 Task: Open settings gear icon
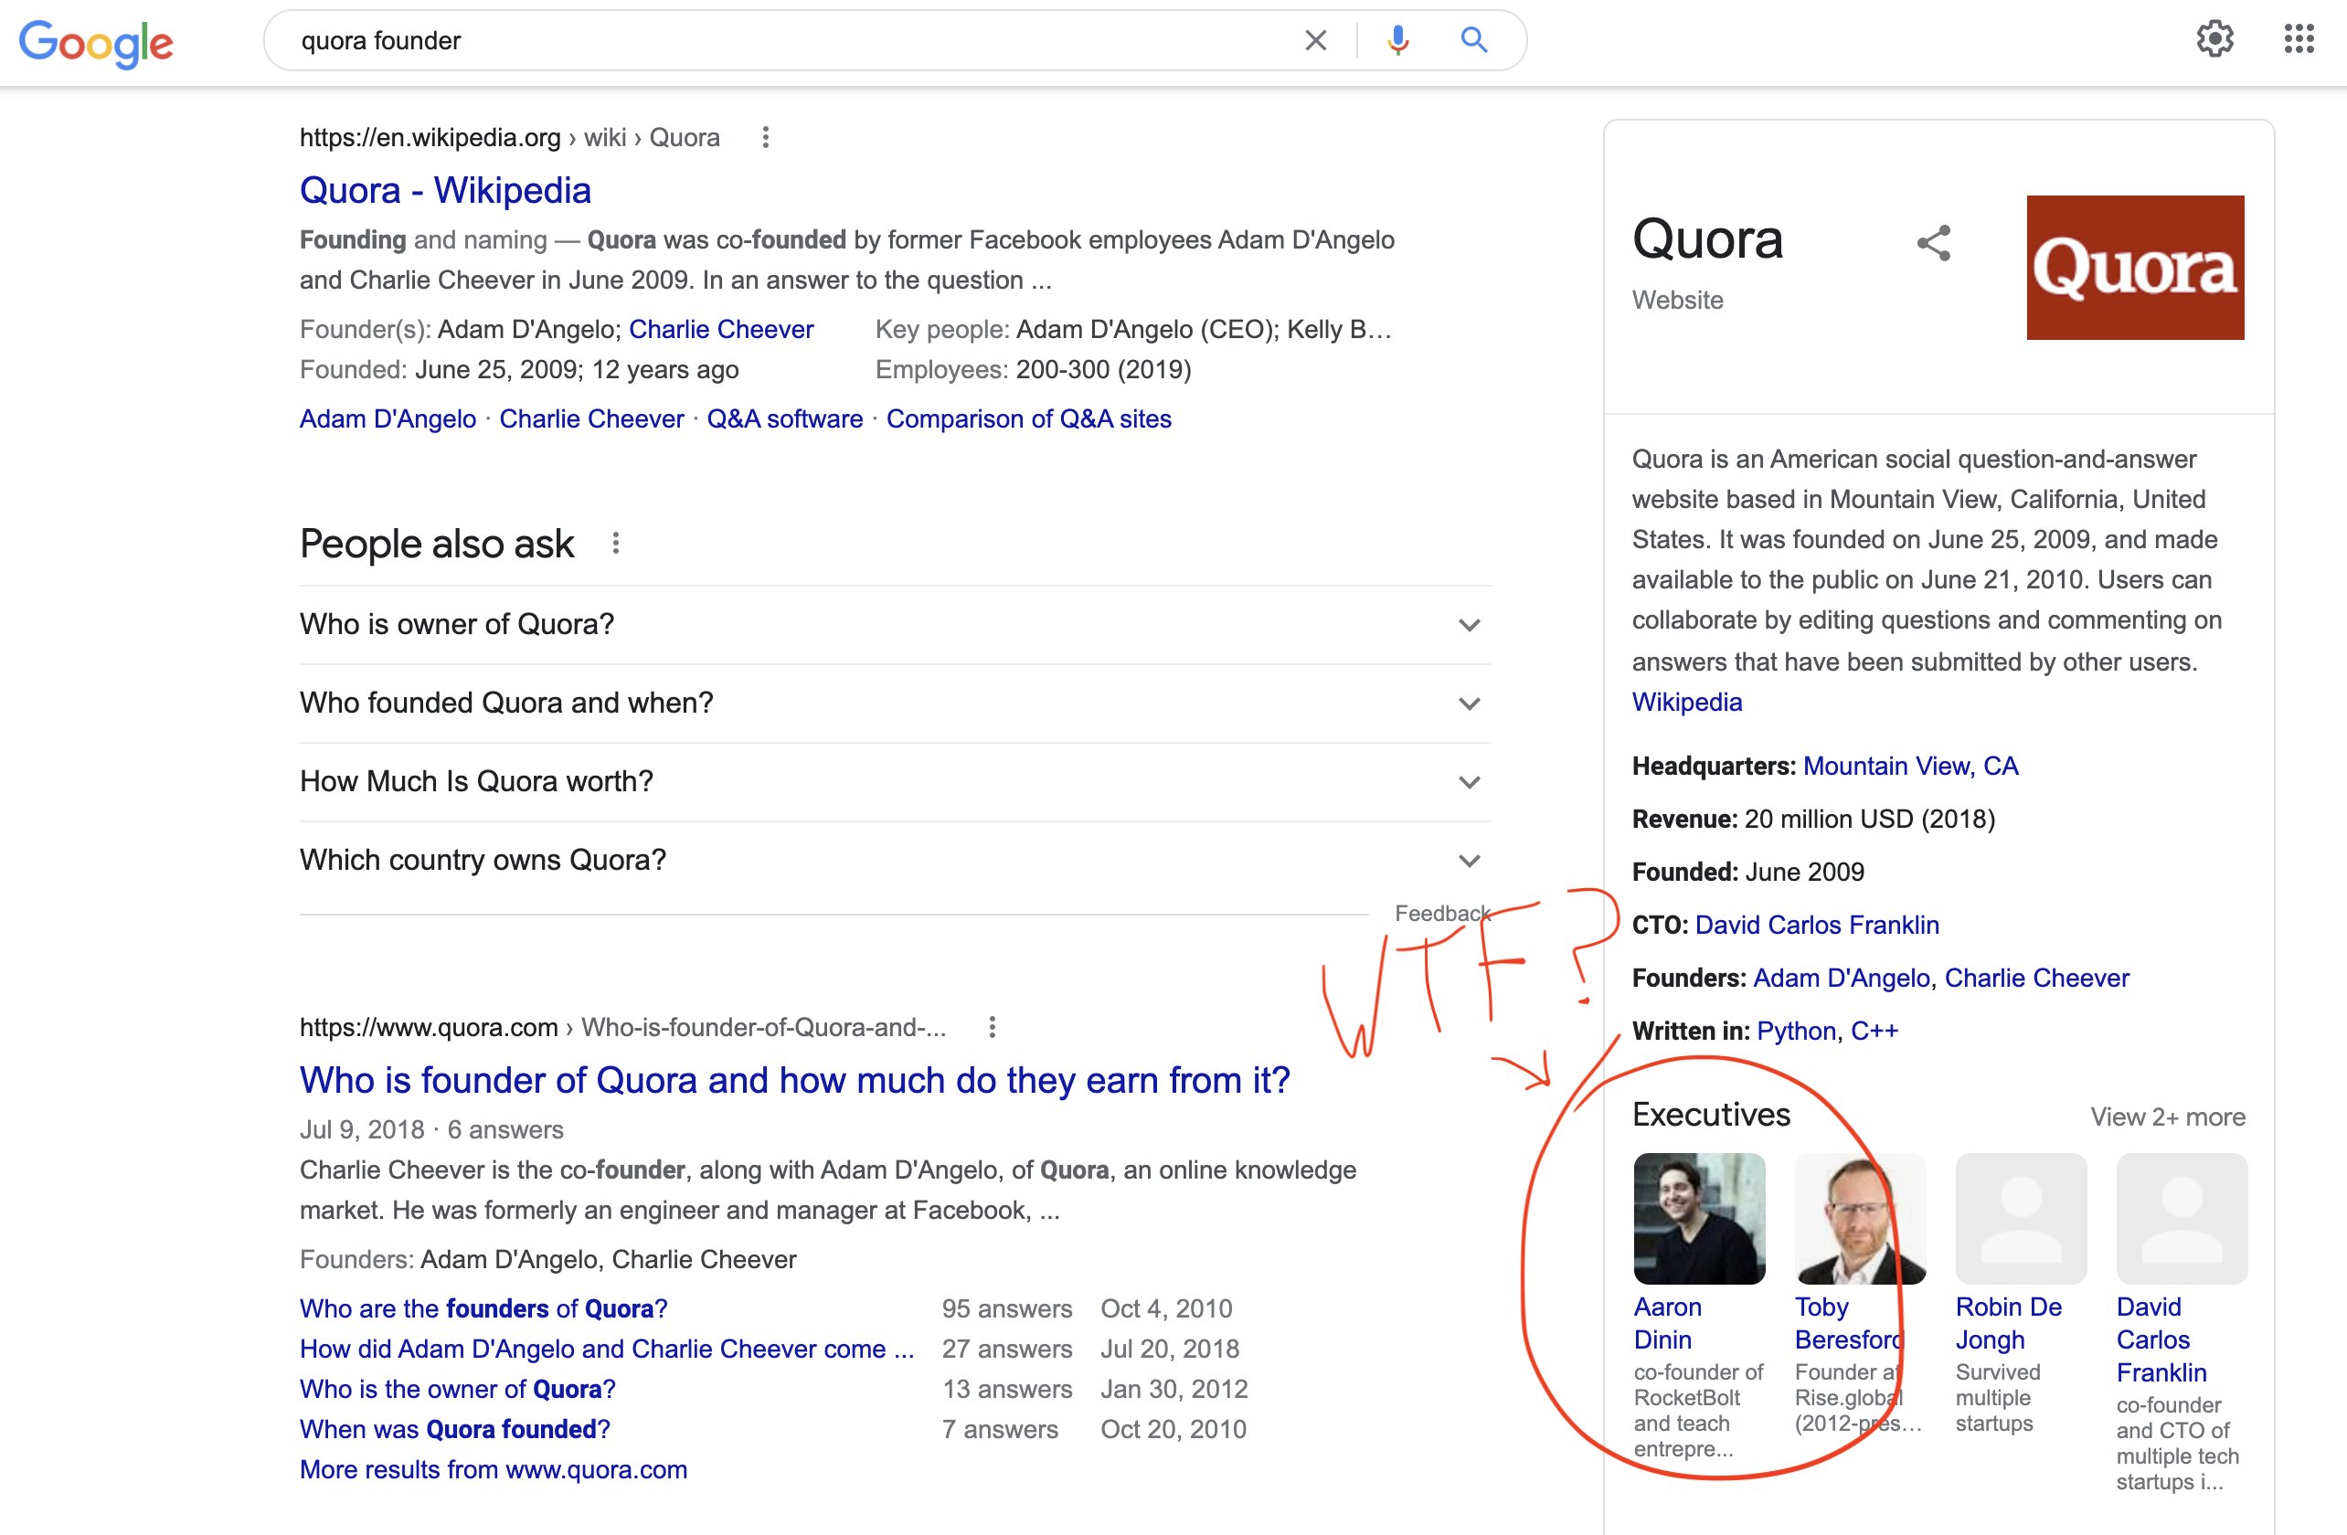(2214, 39)
